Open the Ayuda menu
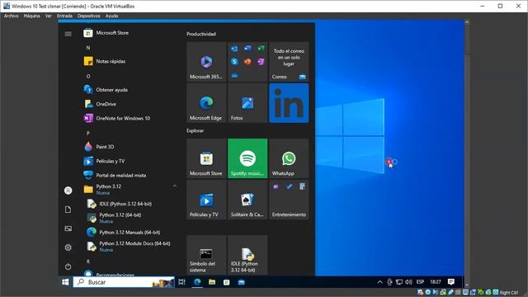528x297 pixels. click(x=111, y=16)
